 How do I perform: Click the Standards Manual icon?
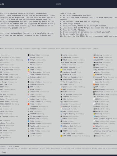[61, 72]
